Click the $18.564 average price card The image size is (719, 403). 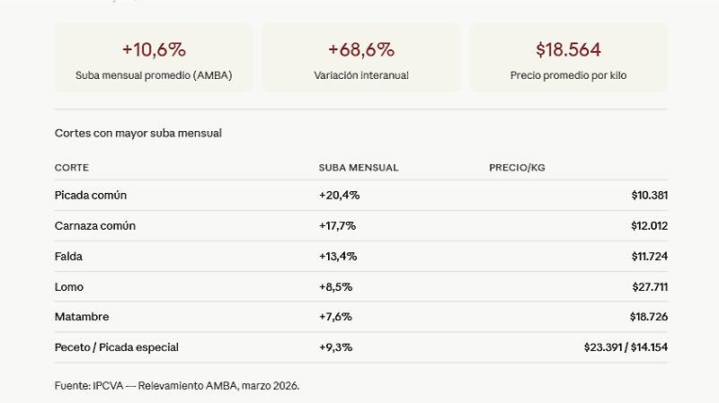[568, 58]
